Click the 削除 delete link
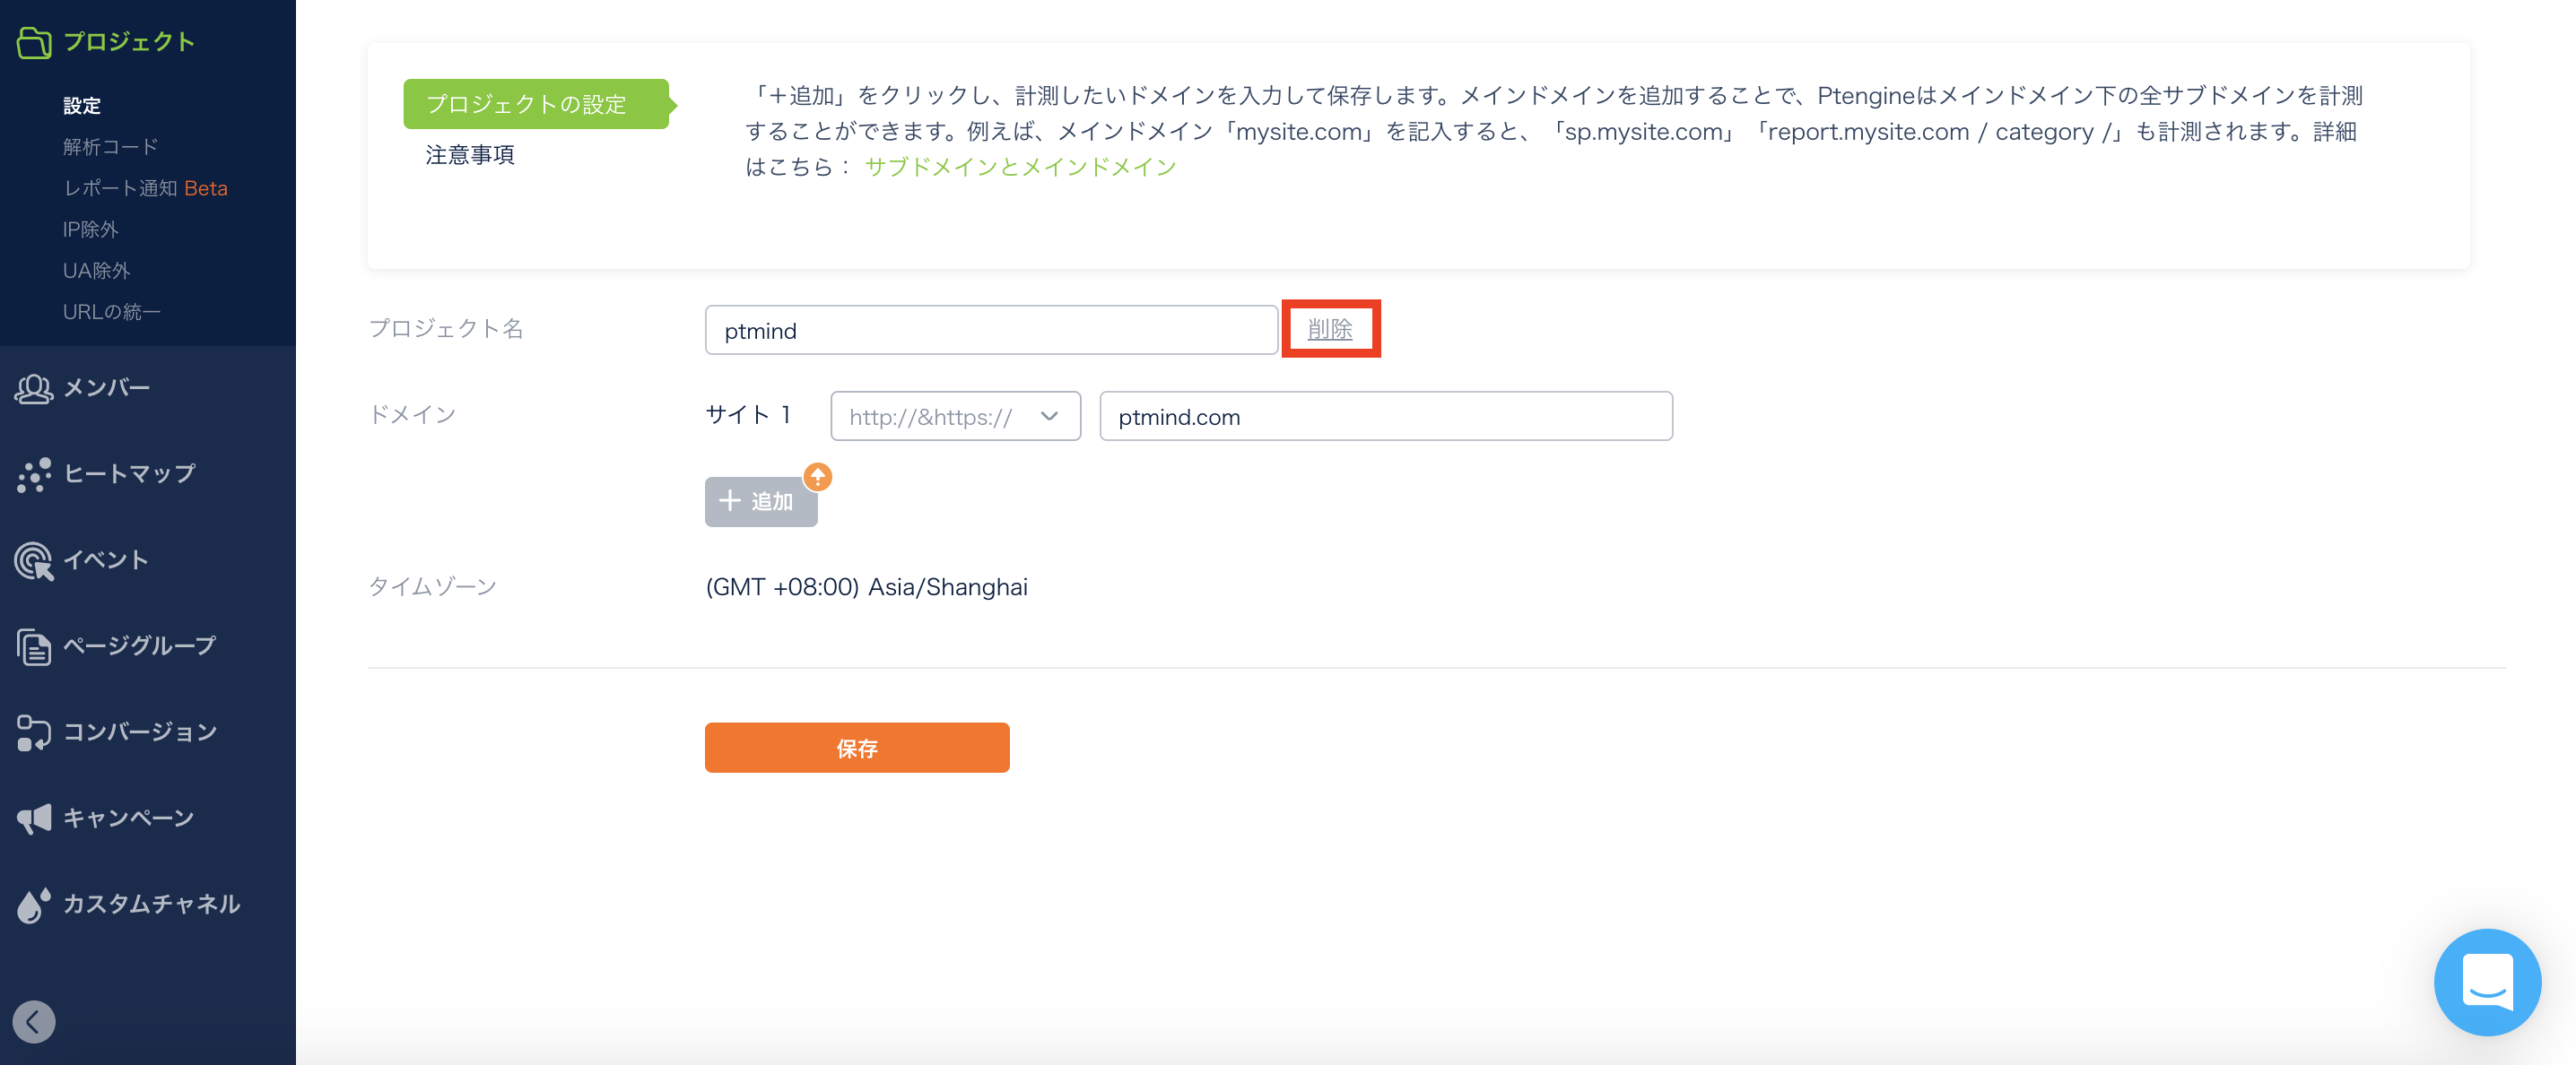This screenshot has width=2576, height=1065. (1330, 329)
